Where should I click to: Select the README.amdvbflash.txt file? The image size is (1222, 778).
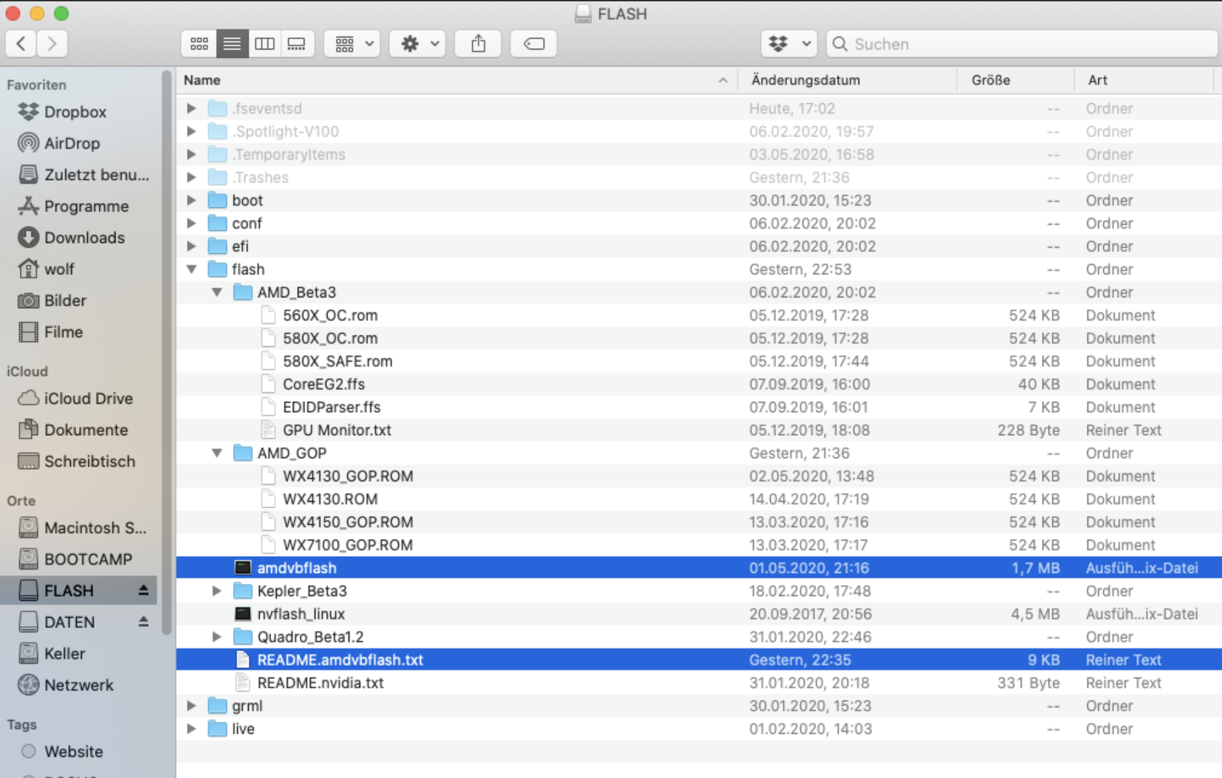pyautogui.click(x=699, y=660)
